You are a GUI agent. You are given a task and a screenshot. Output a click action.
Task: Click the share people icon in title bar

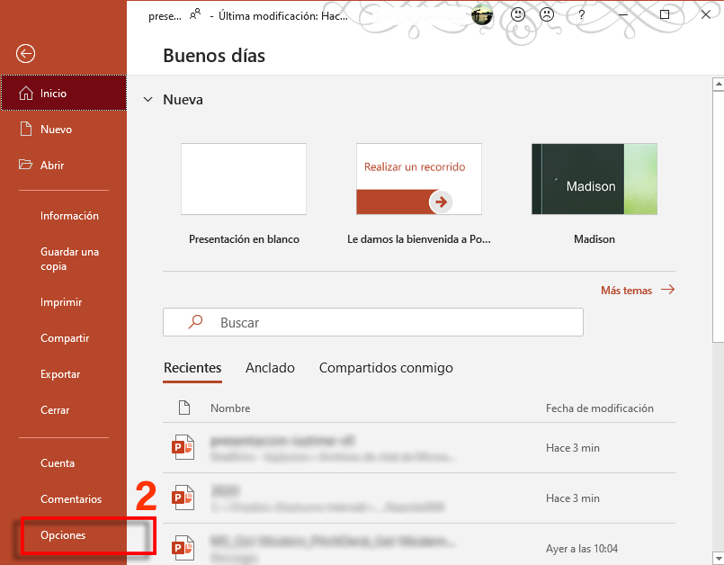click(195, 14)
